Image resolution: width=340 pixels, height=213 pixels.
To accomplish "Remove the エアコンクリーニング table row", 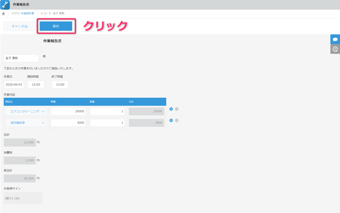I will 177,109.
